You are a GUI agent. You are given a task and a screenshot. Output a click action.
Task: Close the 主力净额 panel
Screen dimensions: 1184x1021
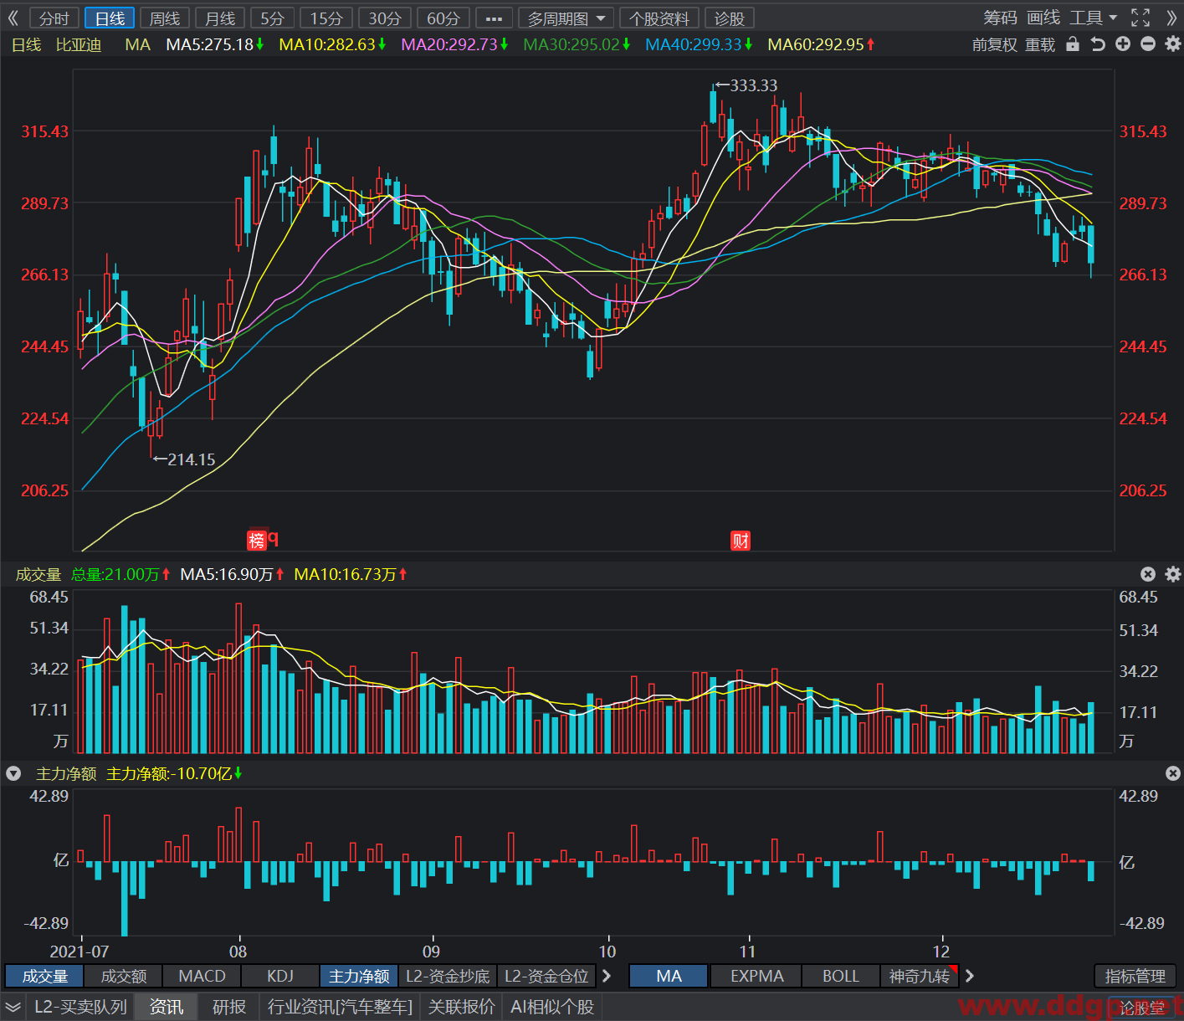pos(1172,773)
